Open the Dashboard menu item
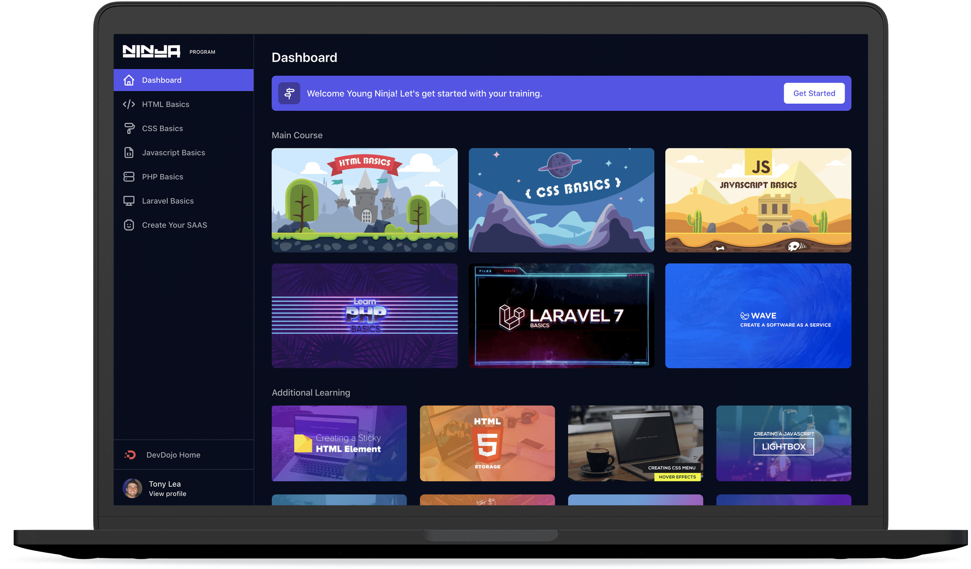The height and width of the screenshot is (569, 971). (x=183, y=80)
